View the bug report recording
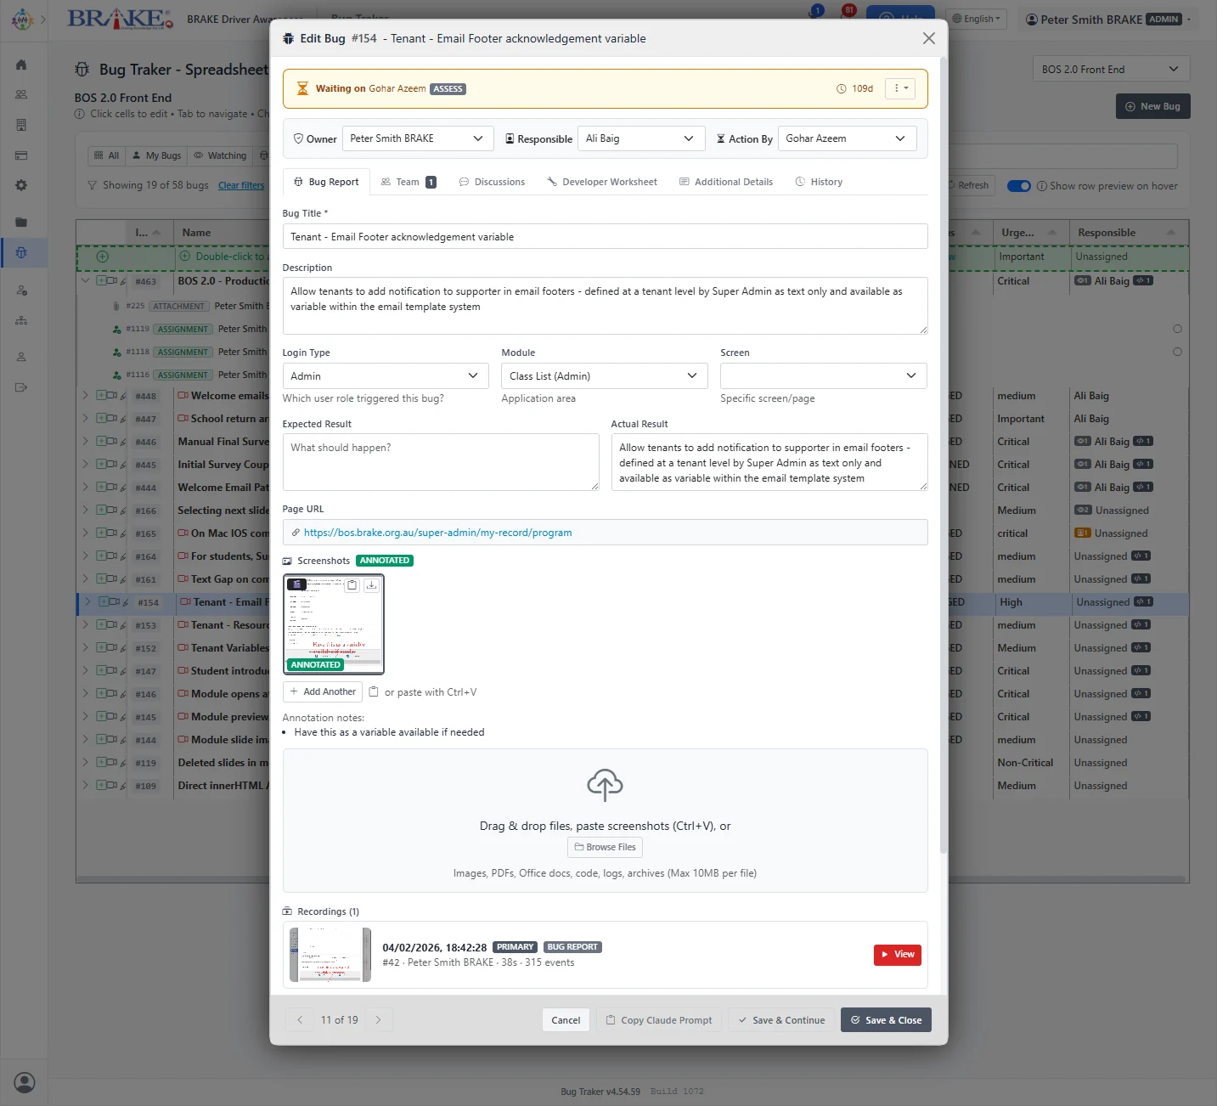 pyautogui.click(x=897, y=955)
